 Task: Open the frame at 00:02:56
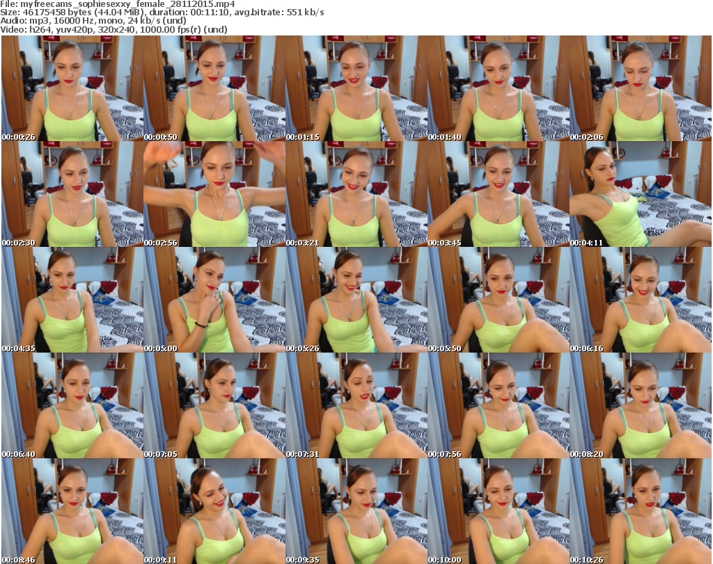pos(214,194)
